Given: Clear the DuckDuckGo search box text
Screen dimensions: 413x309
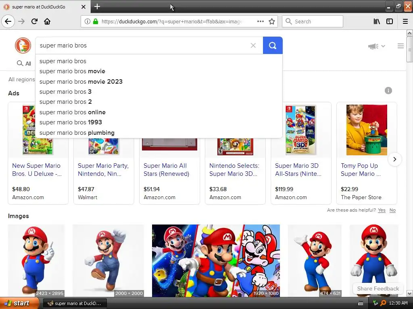Looking at the screenshot, I should pyautogui.click(x=253, y=45).
